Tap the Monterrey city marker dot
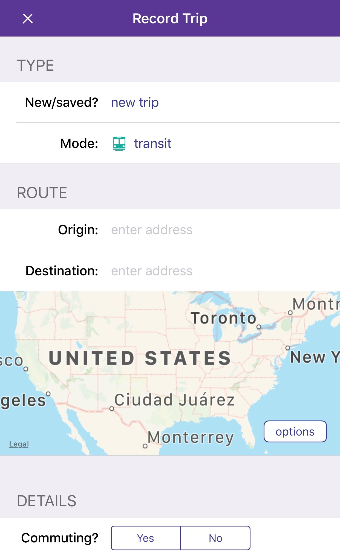340x558 pixels. [x=145, y=446]
